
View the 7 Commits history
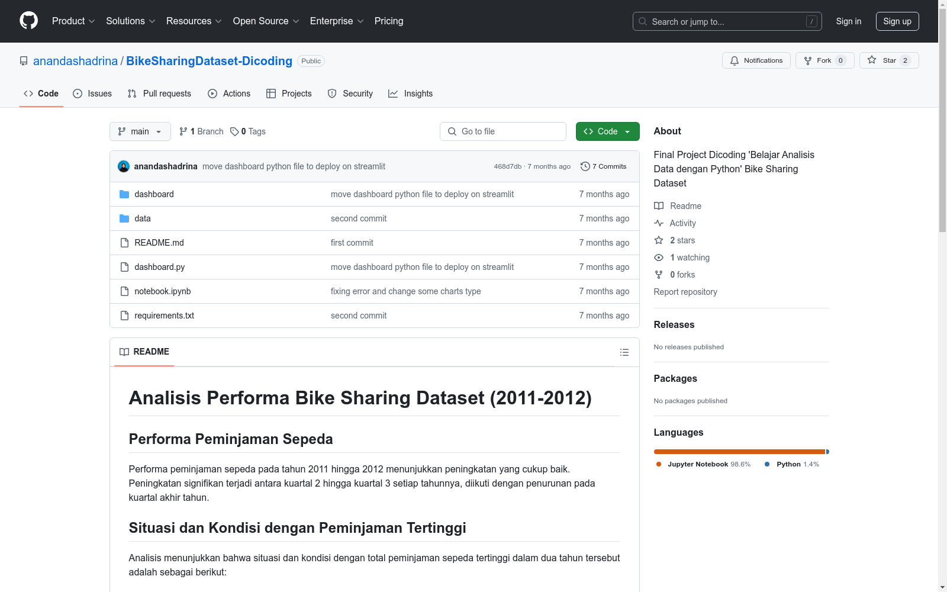(x=604, y=166)
